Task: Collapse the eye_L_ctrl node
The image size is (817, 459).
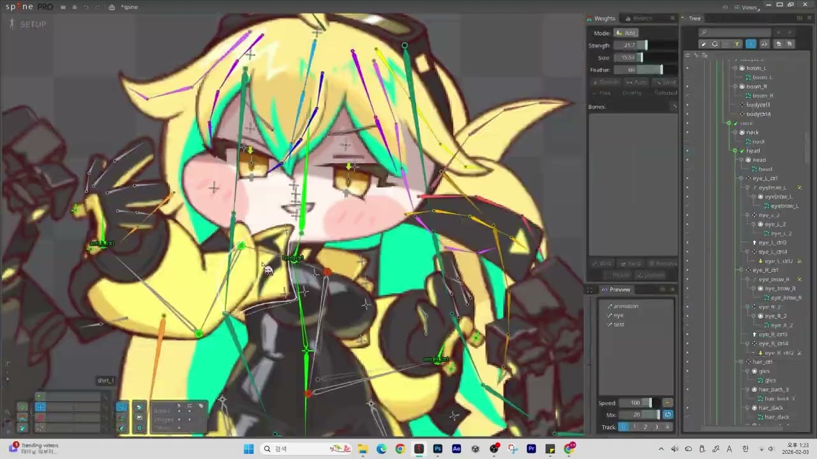Action: tap(741, 178)
